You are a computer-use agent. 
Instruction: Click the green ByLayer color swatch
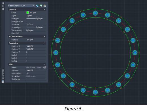(27, 12)
